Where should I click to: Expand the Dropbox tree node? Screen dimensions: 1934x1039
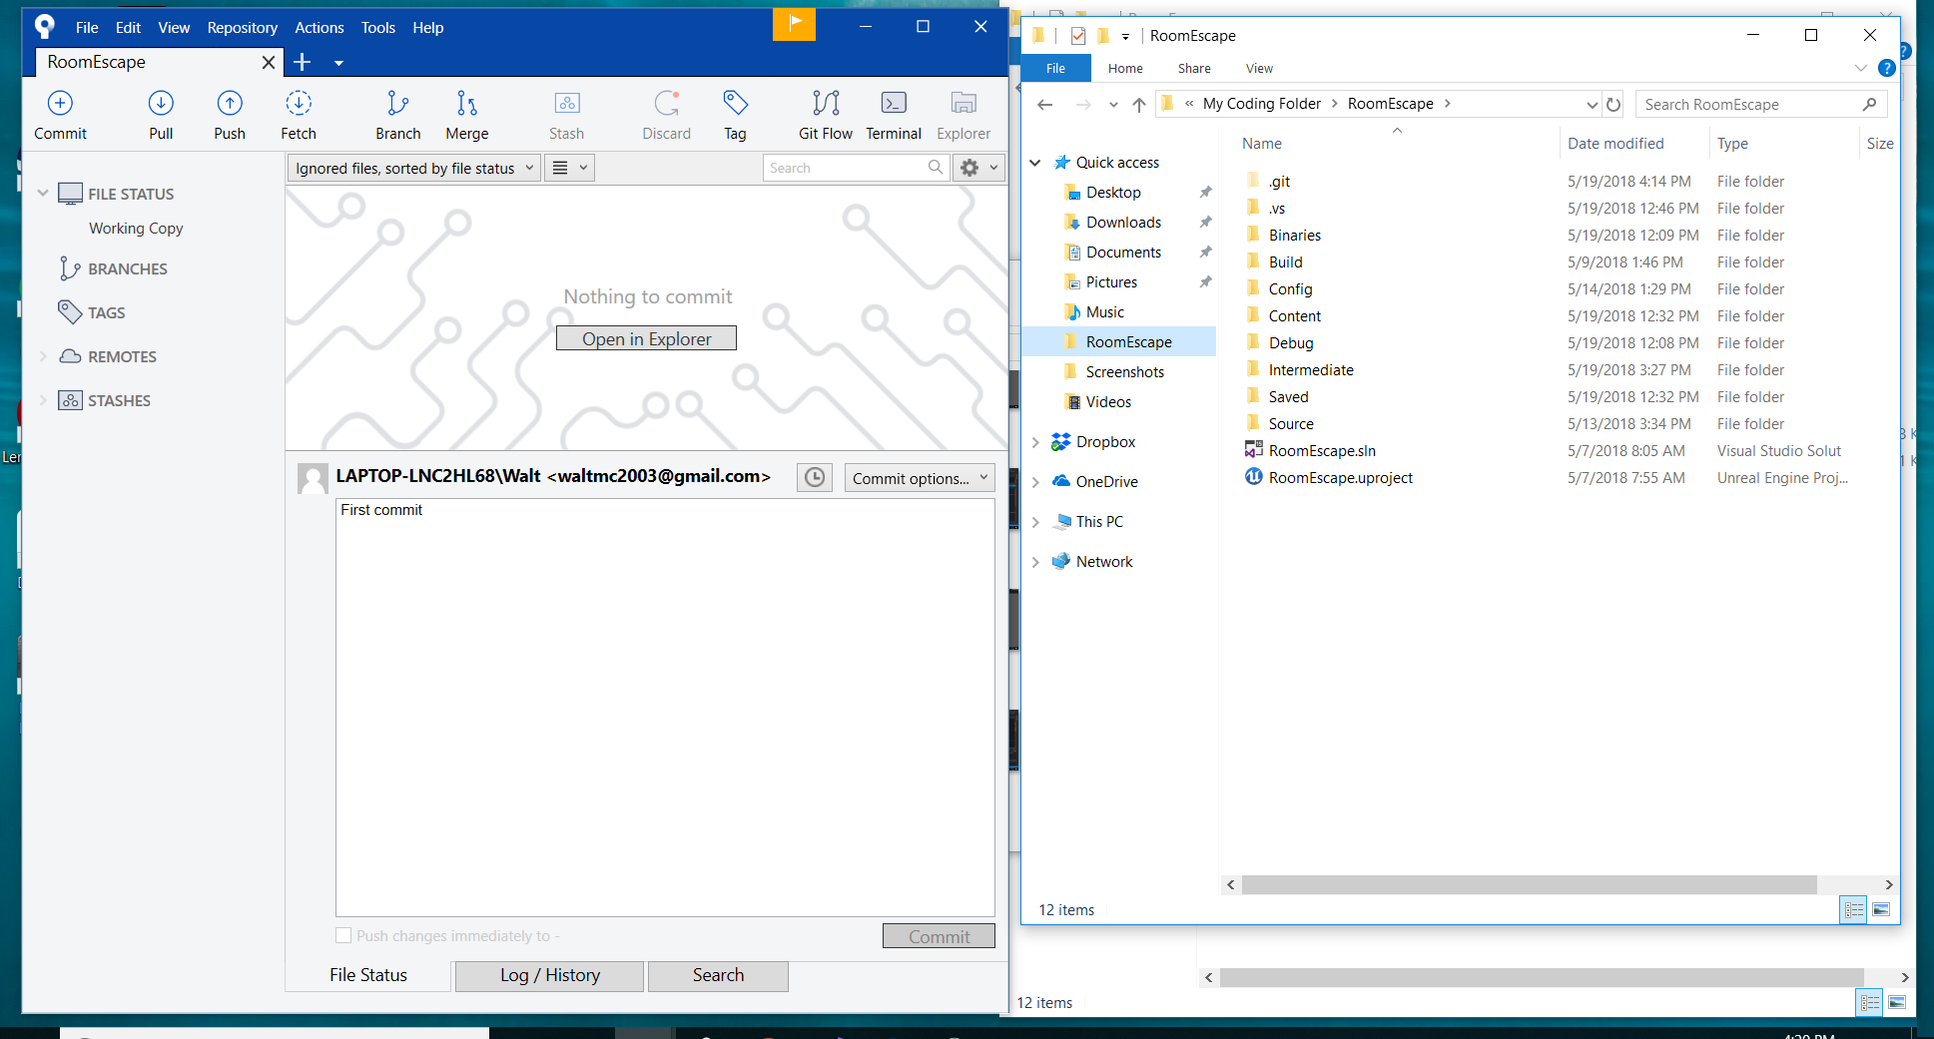(x=1035, y=442)
